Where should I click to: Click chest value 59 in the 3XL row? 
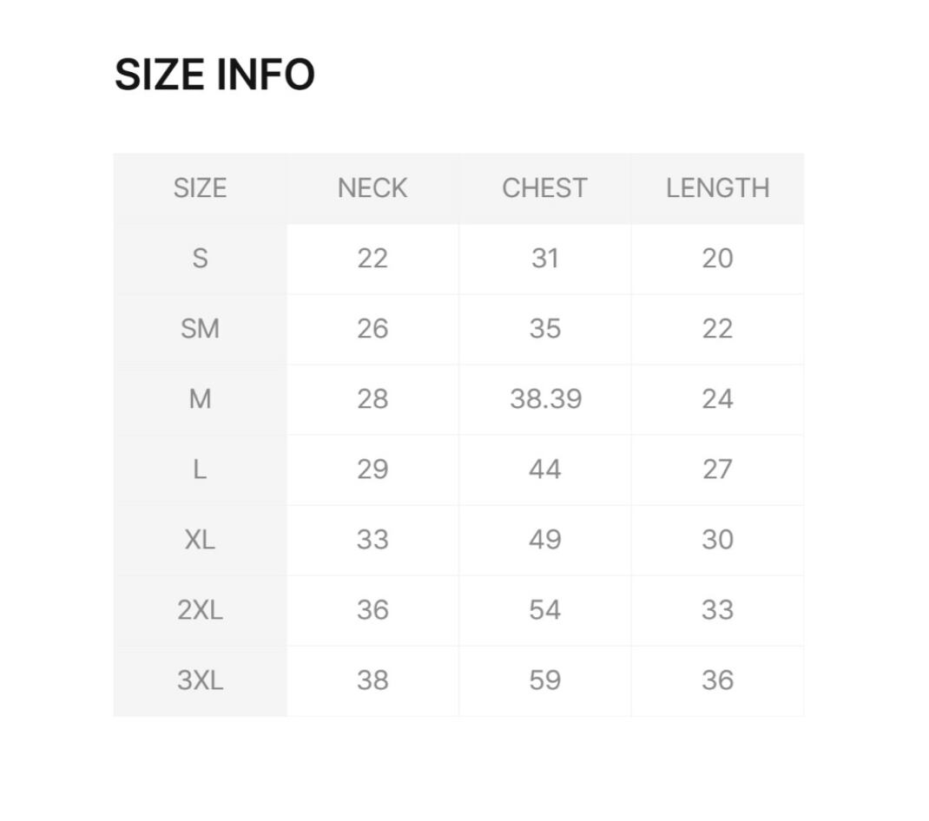(x=545, y=680)
